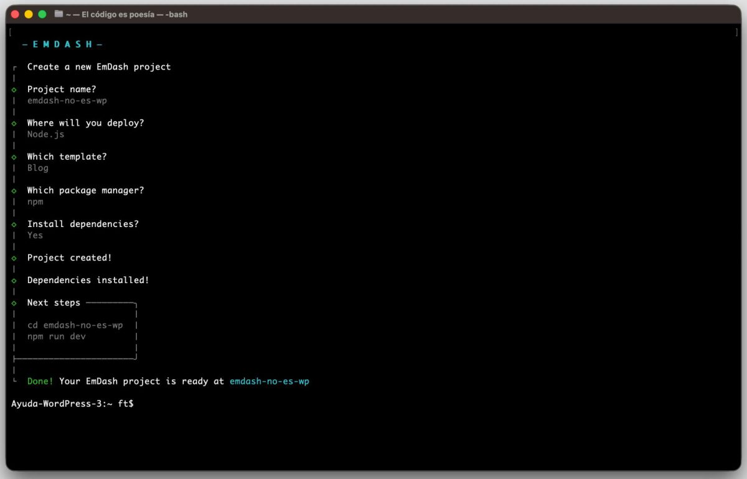
Task: Click the 'Which template?' prompt
Action: pos(67,156)
